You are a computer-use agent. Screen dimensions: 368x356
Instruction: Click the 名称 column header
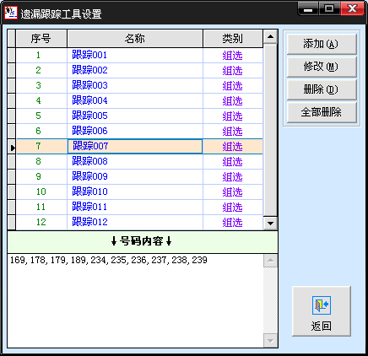(135, 39)
